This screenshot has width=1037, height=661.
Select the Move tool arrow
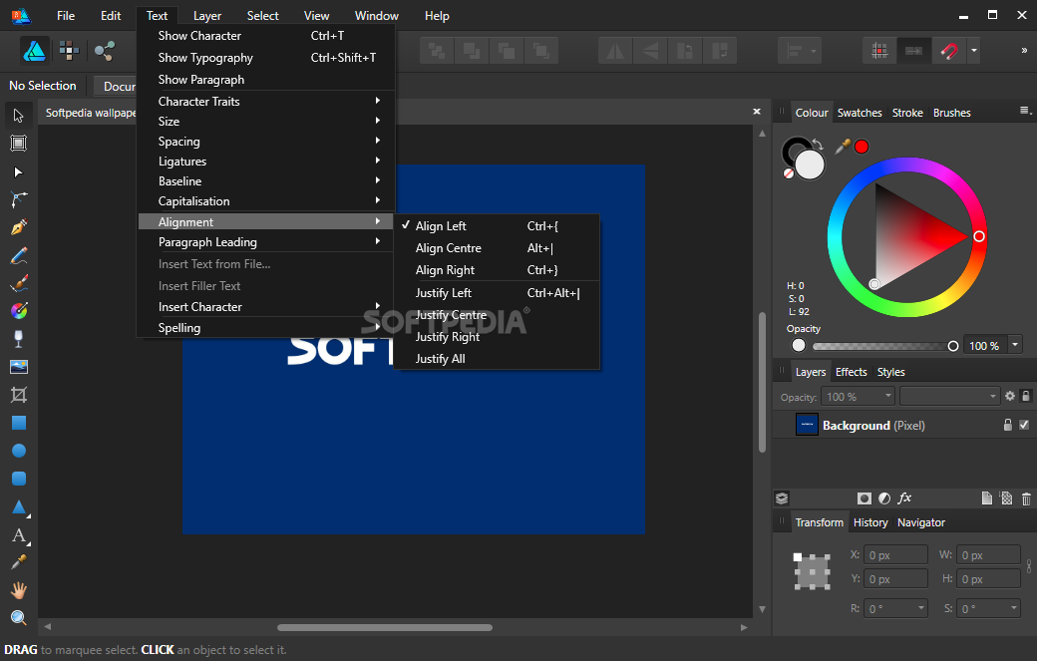19,116
